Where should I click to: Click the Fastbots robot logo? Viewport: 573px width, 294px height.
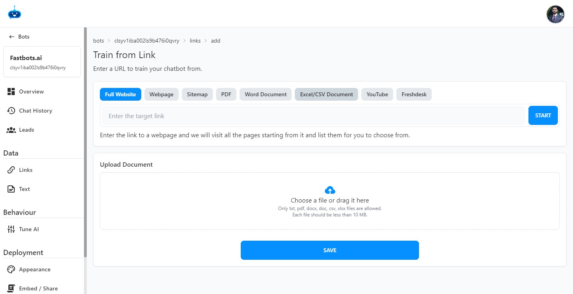(14, 13)
